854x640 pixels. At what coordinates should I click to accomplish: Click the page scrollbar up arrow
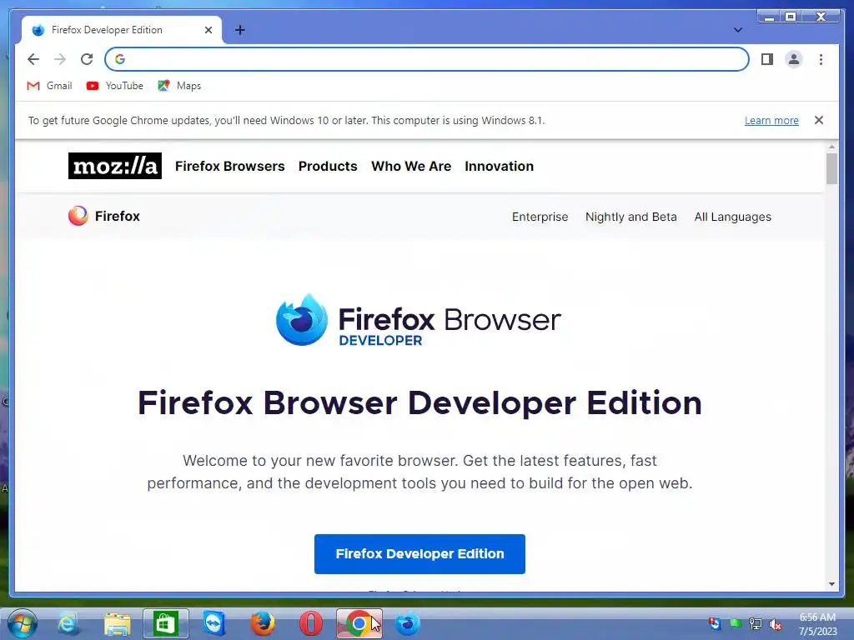pos(831,147)
